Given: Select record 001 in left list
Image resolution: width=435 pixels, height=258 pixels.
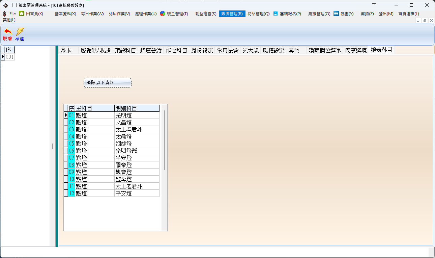Looking at the screenshot, I should tap(10, 57).
